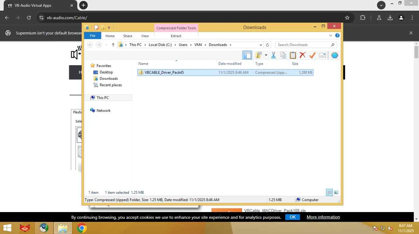
Task: Bookmark this page with the star icon
Action: pyautogui.click(x=347, y=18)
